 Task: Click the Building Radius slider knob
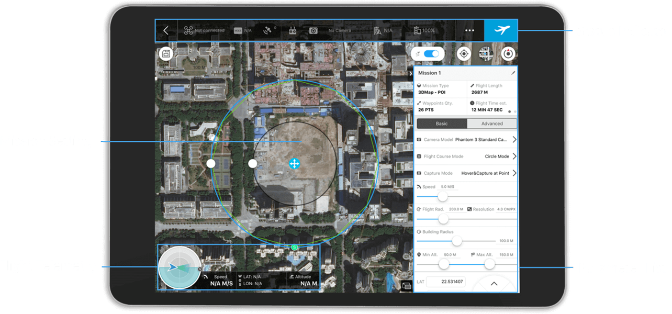[457, 241]
